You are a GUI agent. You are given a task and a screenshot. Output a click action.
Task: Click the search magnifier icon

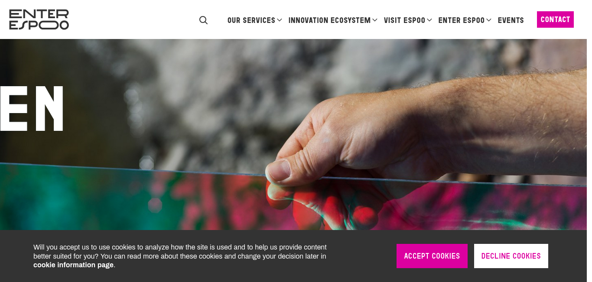(203, 20)
